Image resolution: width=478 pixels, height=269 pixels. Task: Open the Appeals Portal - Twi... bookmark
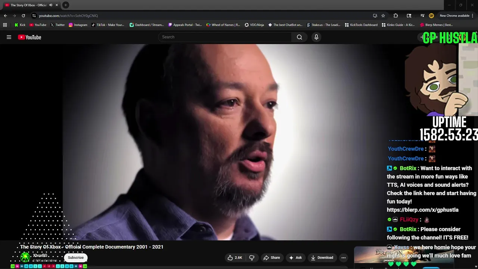coord(185,25)
